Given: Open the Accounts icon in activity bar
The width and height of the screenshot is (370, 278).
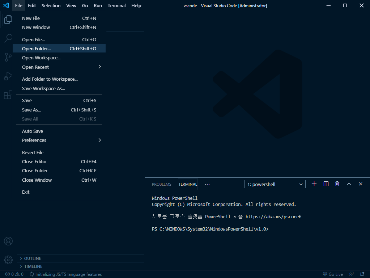Looking at the screenshot, I should click(8, 241).
